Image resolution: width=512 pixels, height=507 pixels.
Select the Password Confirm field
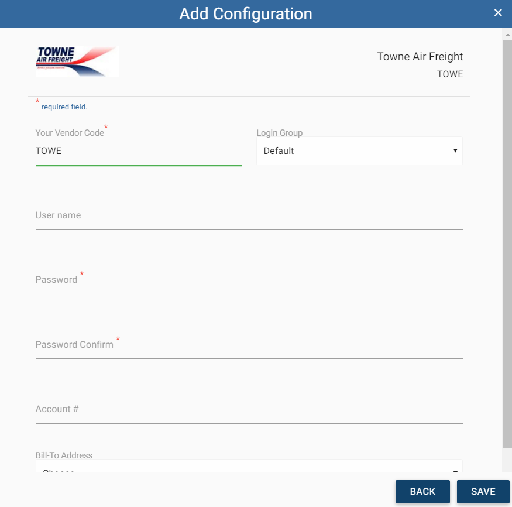pyautogui.click(x=249, y=345)
